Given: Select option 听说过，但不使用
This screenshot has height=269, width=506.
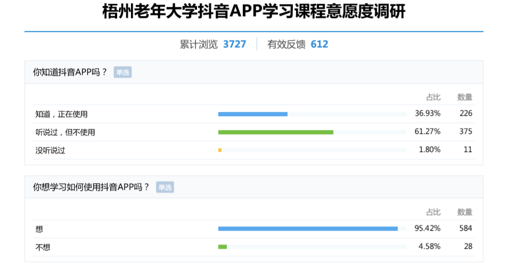Looking at the screenshot, I should tap(65, 132).
